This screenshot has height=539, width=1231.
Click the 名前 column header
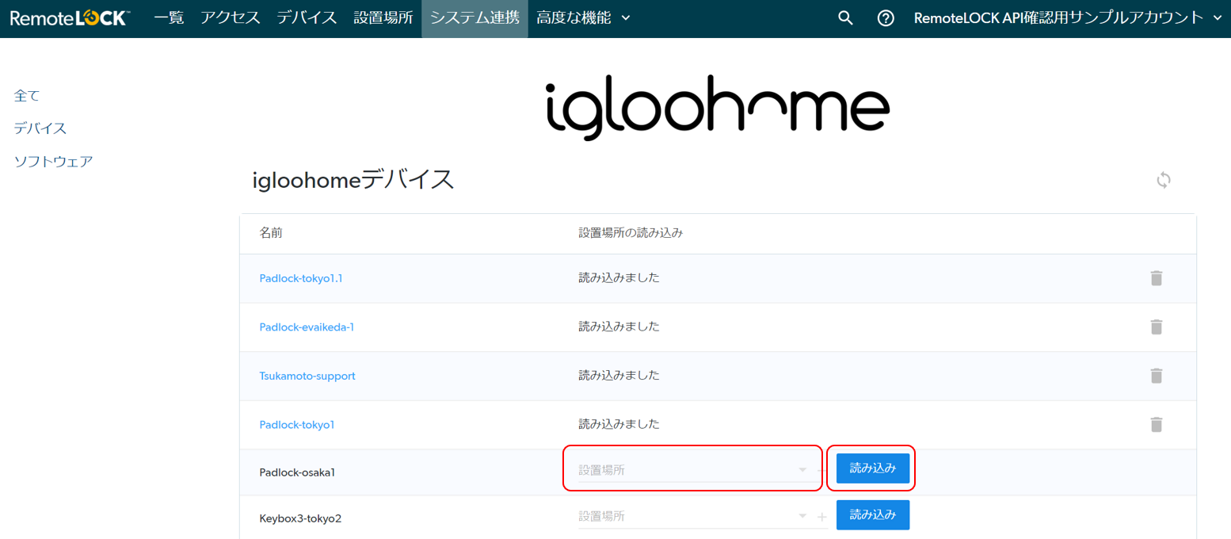coord(271,233)
